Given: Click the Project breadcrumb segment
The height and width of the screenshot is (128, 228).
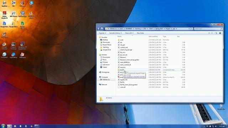Looking at the screenshot, I should click(168, 29).
